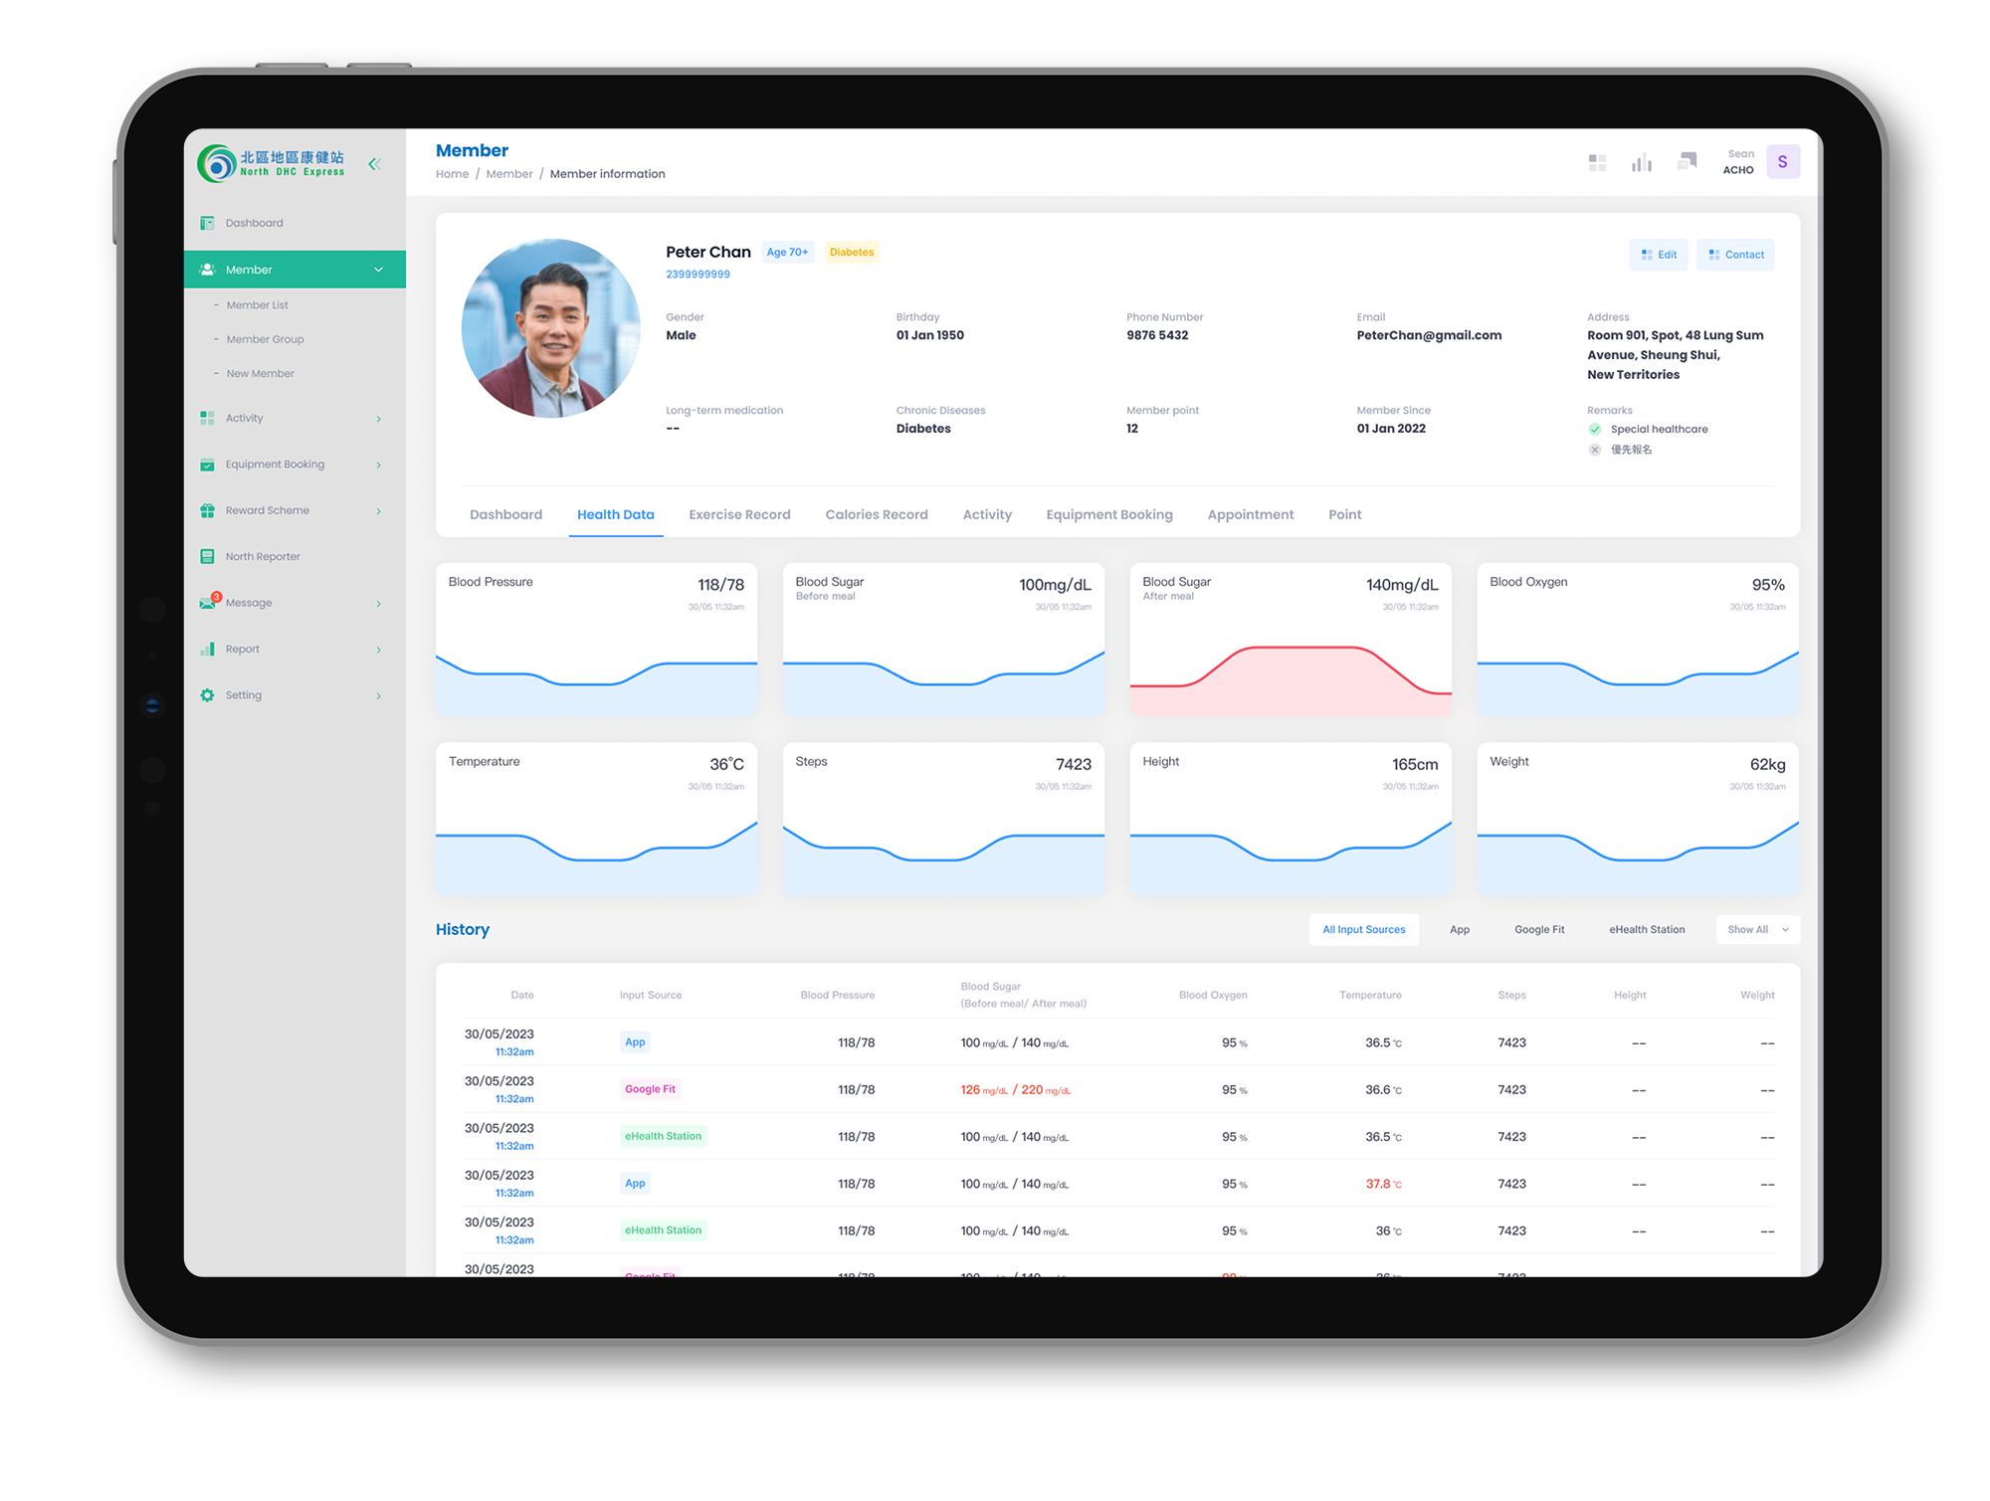Open the grid view icon in header
Image resolution: width=1990 pixels, height=1501 pixels.
point(1597,162)
